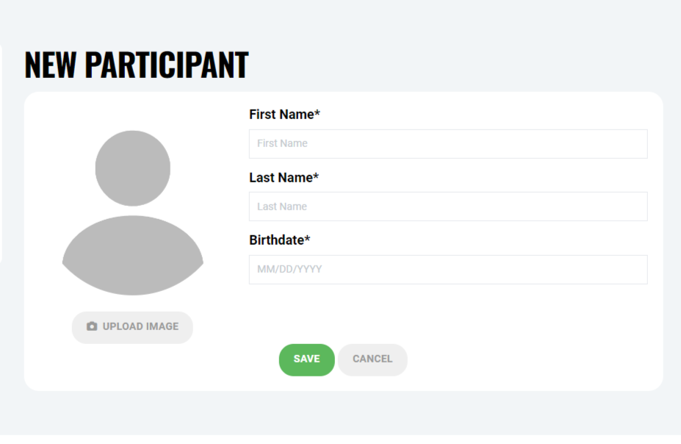Click the gray avatar placeholder head
The width and height of the screenshot is (681, 444).
point(133,168)
